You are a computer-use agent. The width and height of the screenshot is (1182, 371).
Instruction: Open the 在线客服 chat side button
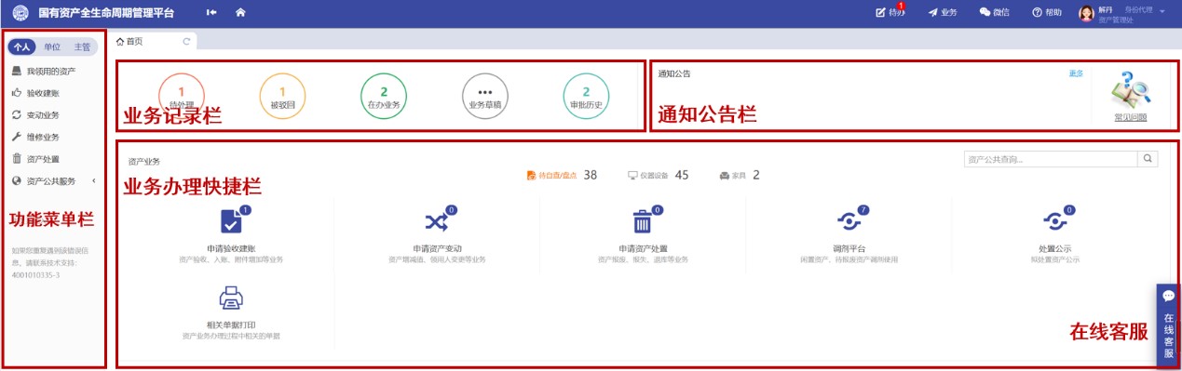[x=1168, y=325]
